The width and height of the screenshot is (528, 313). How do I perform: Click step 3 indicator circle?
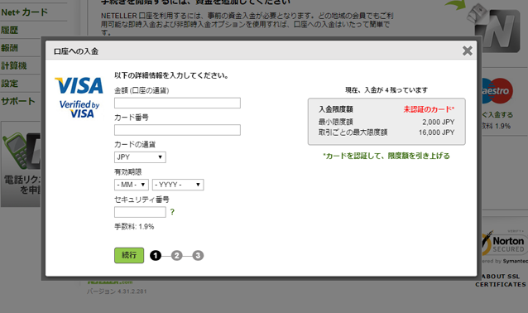198,256
